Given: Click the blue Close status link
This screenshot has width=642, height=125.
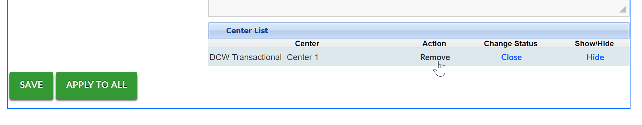Looking at the screenshot, I should coord(511,57).
